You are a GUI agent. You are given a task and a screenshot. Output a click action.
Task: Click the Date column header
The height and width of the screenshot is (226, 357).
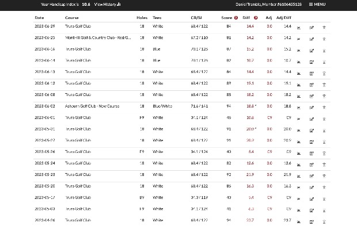pos(39,18)
